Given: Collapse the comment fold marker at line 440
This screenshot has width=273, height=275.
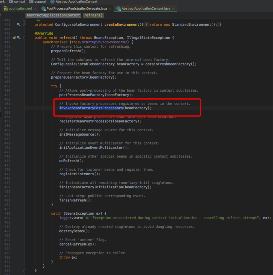Looking at the screenshot, I should point(25,20).
